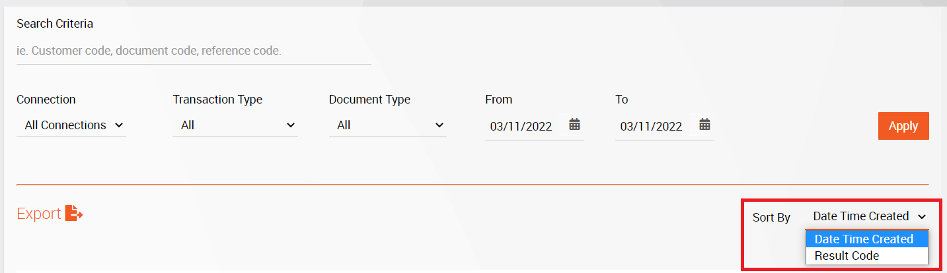Focus the Search Criteria text field
This screenshot has height=273, width=947.
(194, 51)
